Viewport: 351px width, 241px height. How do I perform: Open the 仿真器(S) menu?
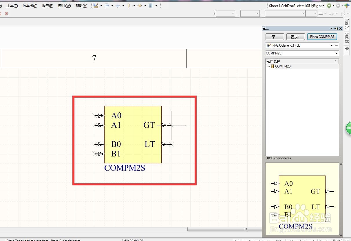coord(30,6)
